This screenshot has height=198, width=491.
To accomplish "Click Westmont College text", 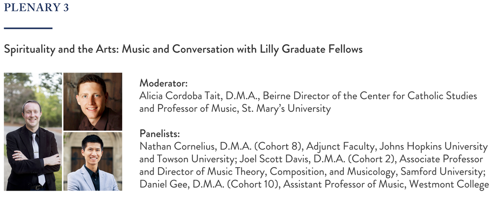I will point(449,184).
